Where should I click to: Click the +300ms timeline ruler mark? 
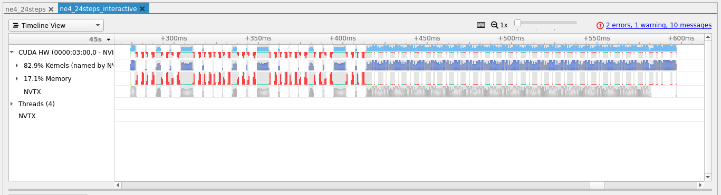coord(174,38)
